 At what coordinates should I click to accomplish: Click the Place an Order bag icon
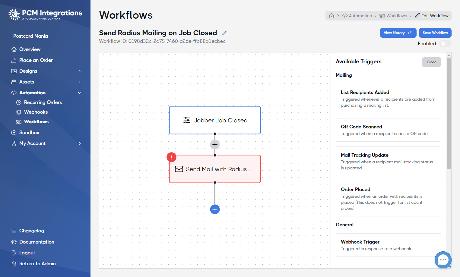click(x=14, y=60)
